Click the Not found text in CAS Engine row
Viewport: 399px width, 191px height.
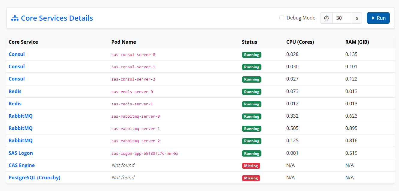tap(123, 165)
